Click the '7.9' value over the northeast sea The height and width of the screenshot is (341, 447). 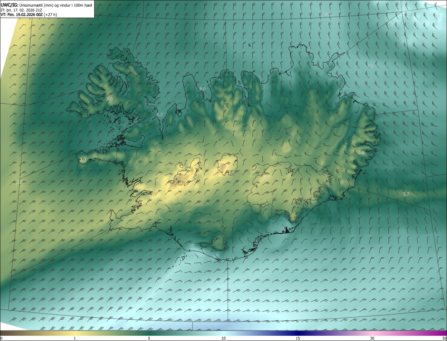click(370, 66)
